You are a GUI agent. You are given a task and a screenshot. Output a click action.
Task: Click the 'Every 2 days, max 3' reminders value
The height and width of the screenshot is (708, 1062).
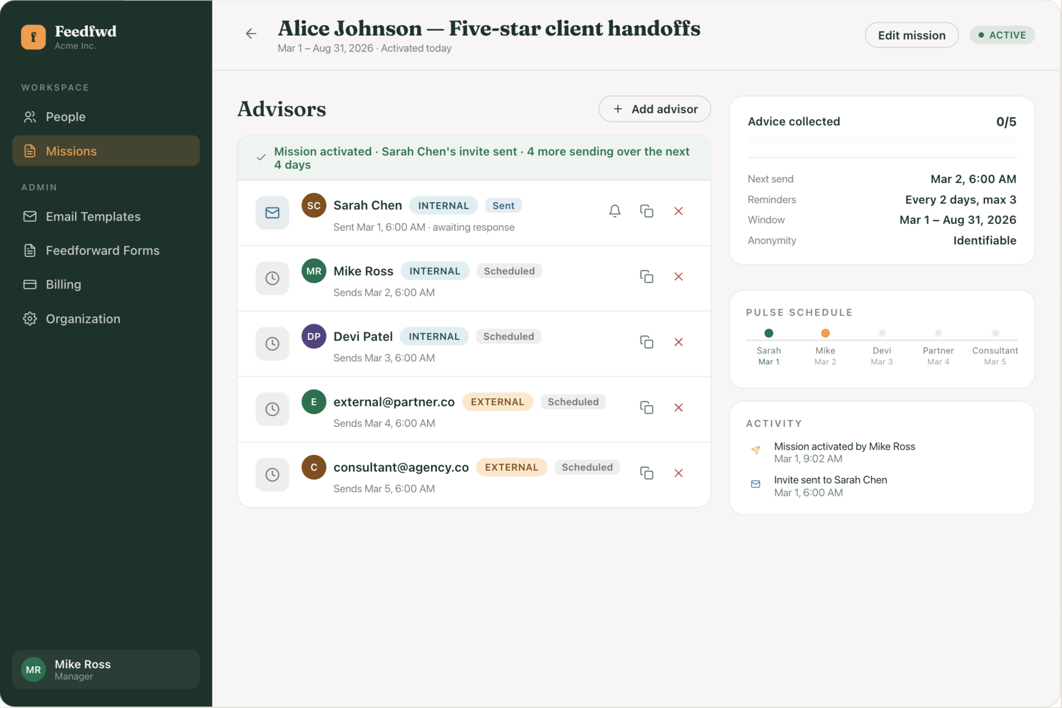coord(960,200)
